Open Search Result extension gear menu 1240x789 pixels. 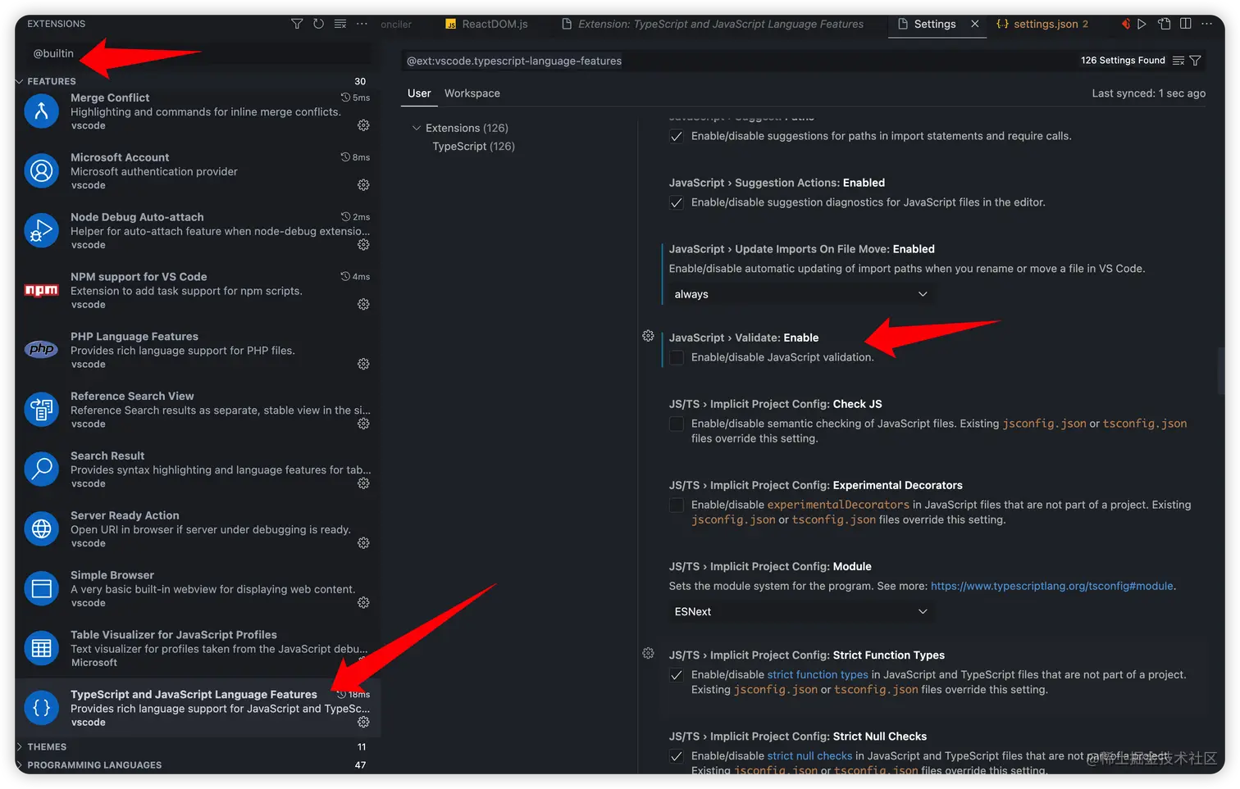click(x=363, y=483)
